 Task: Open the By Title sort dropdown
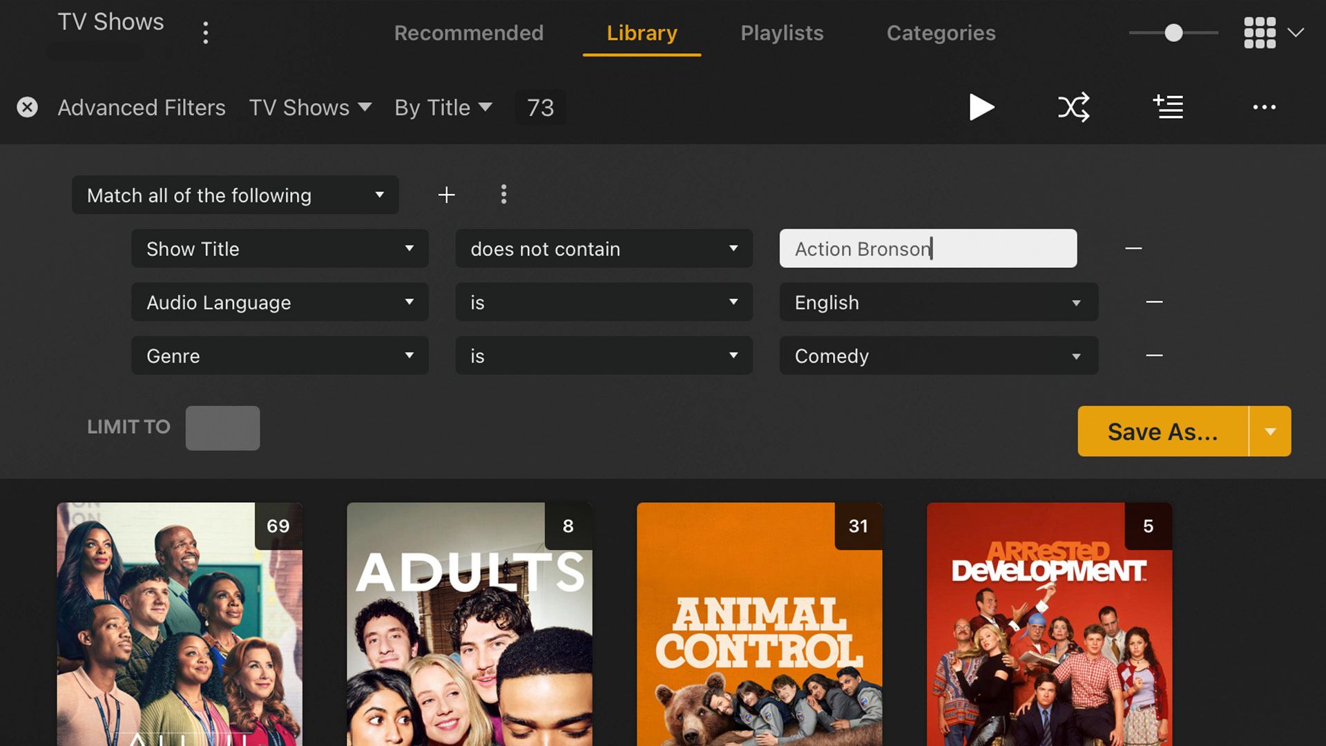(443, 107)
